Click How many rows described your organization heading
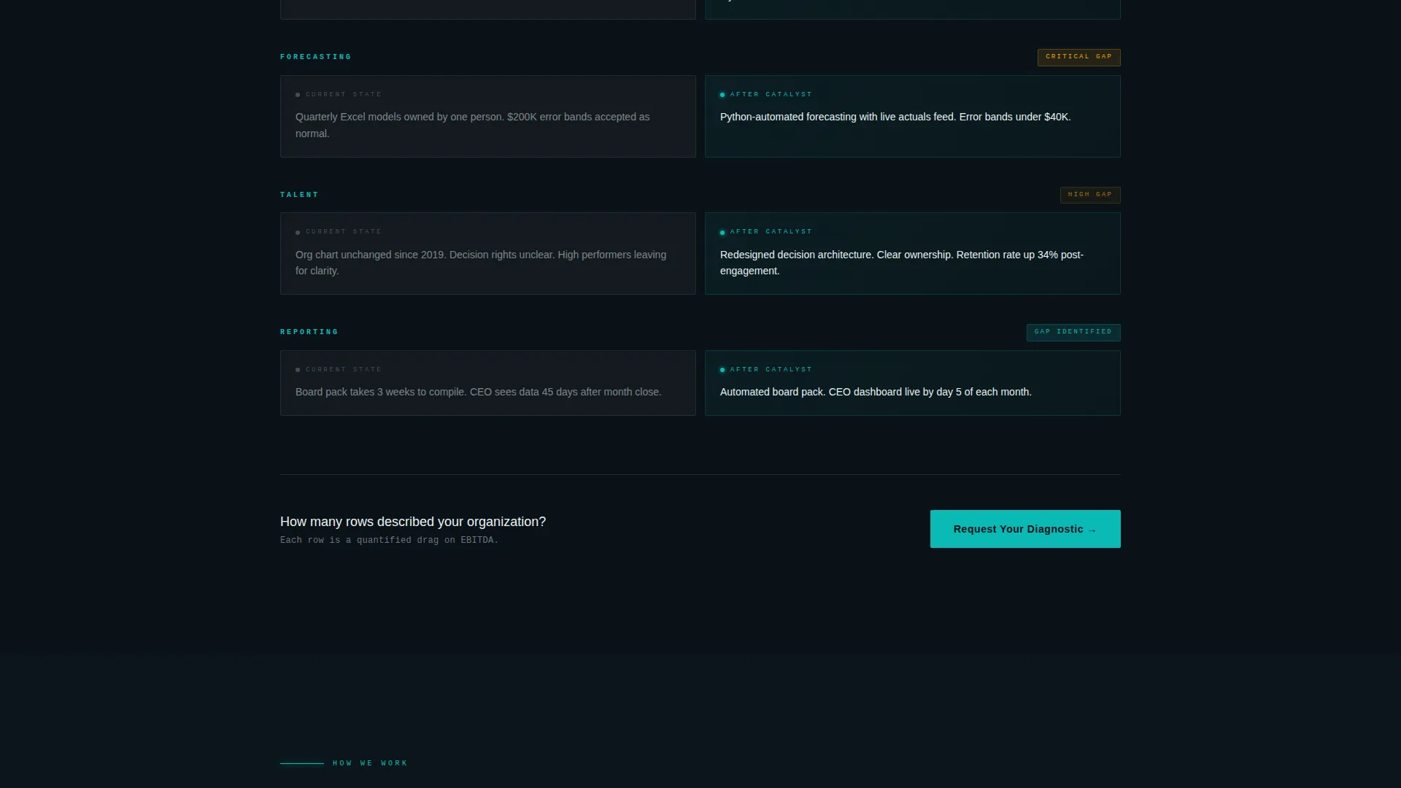 coord(413,522)
